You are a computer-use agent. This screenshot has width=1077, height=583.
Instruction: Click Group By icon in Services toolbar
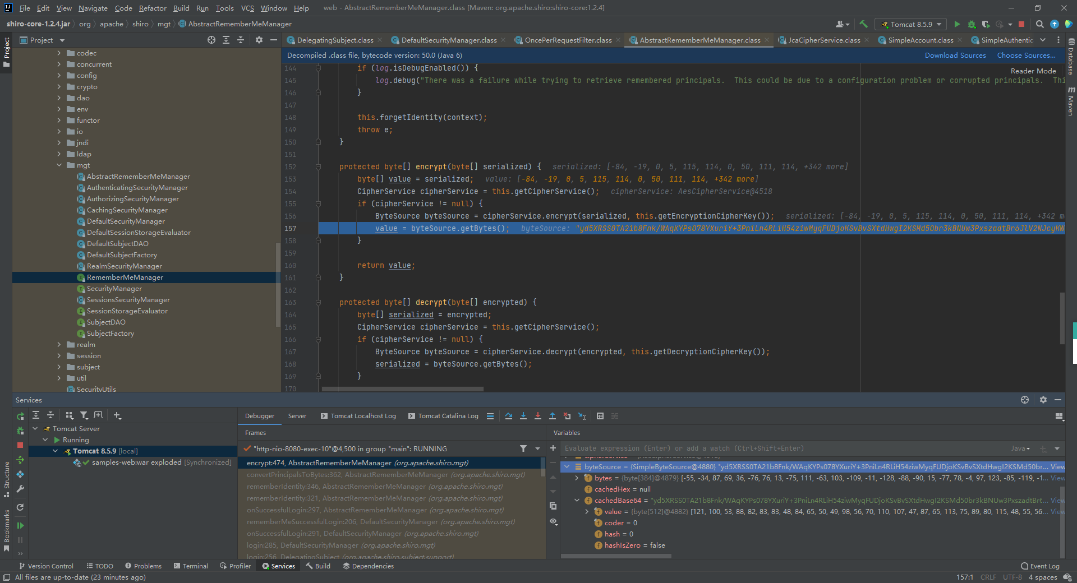[69, 415]
